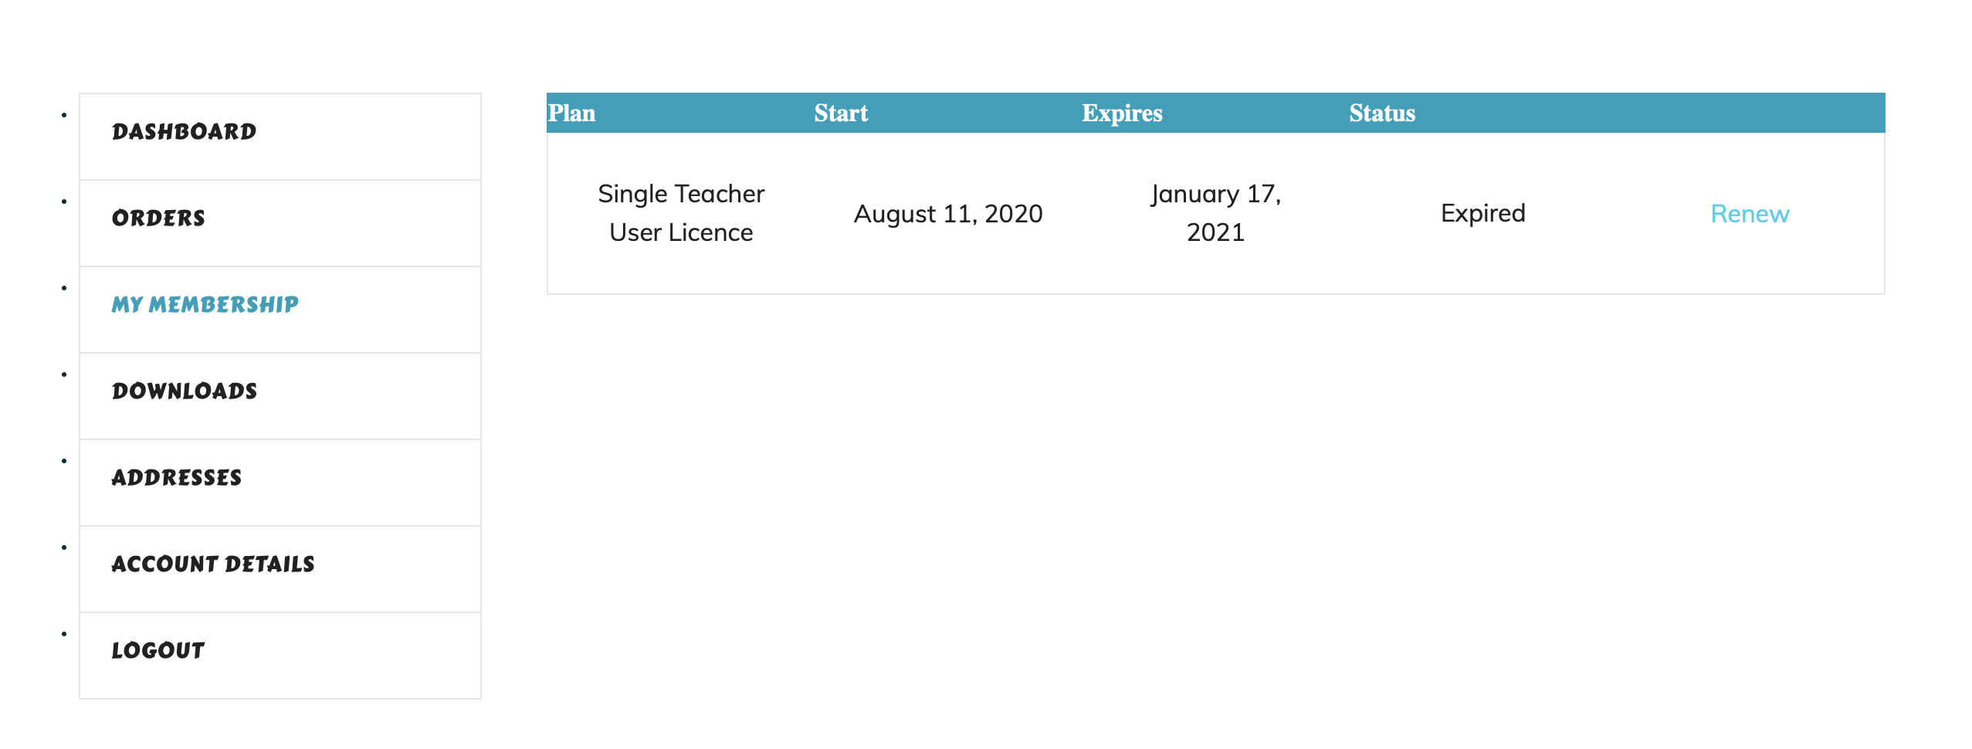
Task: Open the Dashboard menu item
Action: [184, 132]
